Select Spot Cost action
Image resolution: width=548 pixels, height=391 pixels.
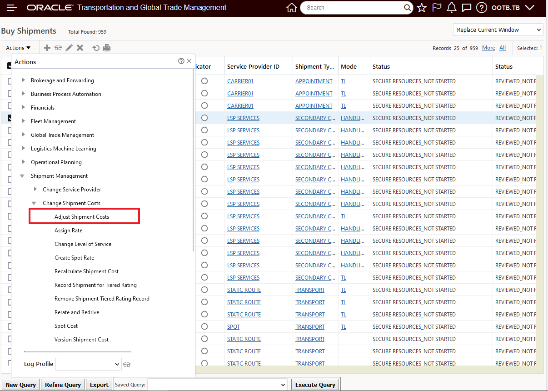click(x=66, y=326)
